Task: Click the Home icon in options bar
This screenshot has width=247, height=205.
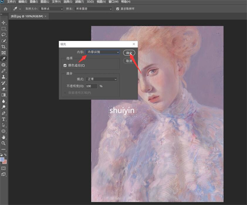Action: [x=5, y=9]
